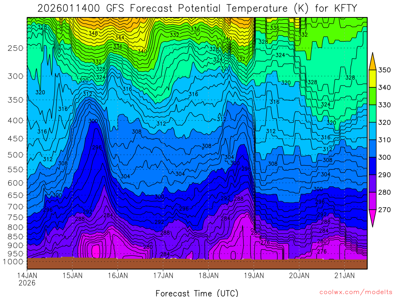Screen dimensions: 396x297
Task: Select the 19JAN time axis label
Action: tap(254, 275)
